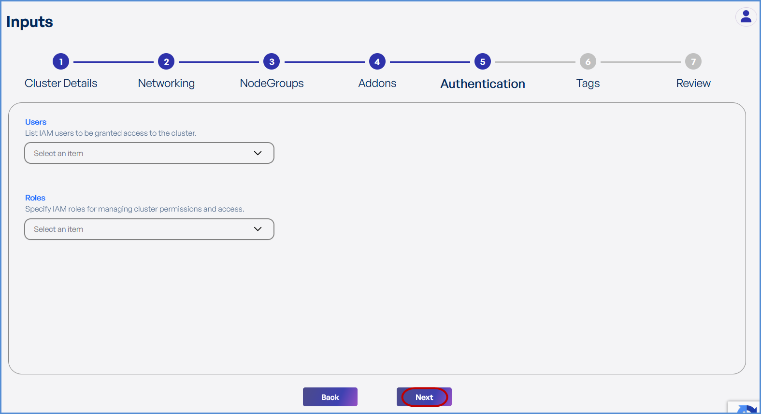
Task: Open the user profile icon
Action: 746,17
